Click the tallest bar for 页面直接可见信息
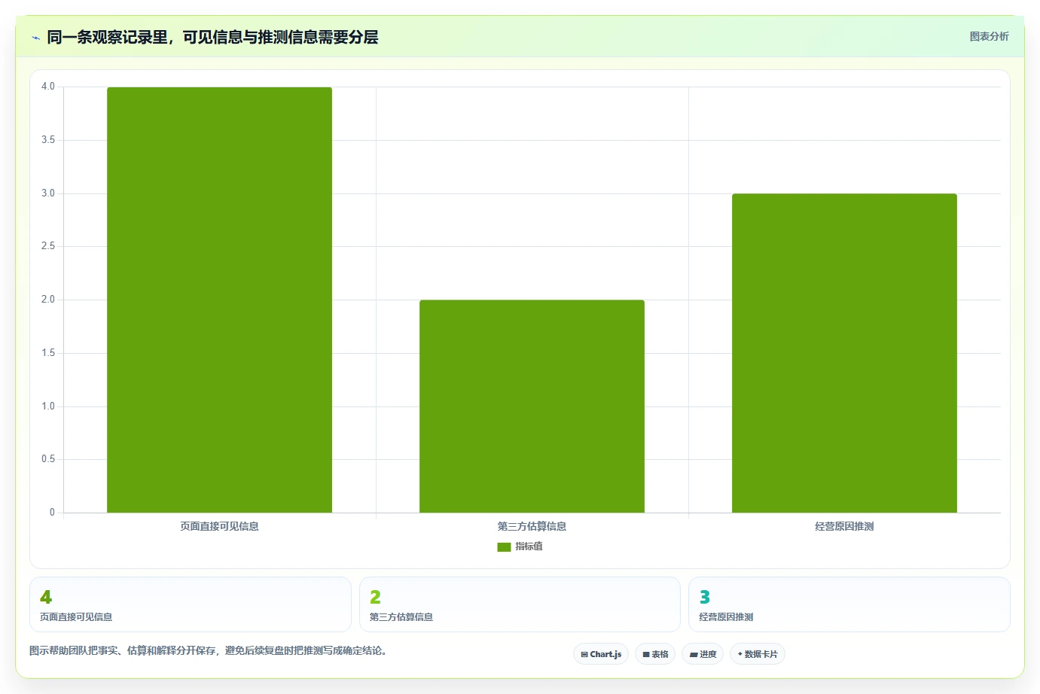This screenshot has width=1040, height=694. tap(219, 300)
